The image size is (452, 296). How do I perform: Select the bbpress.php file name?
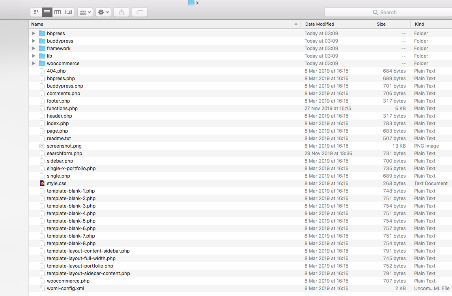[61, 79]
